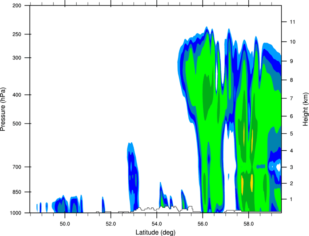The width and height of the screenshot is (309, 236).
Task: Click the 9 km height label
Action: point(291,61)
